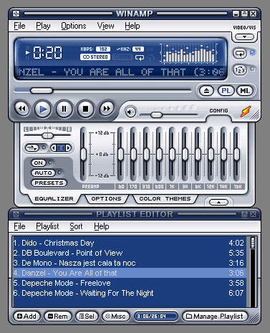Click the 1K band equalizer slider
Image resolution: width=270 pixels, height=333 pixels.
click(x=172, y=155)
